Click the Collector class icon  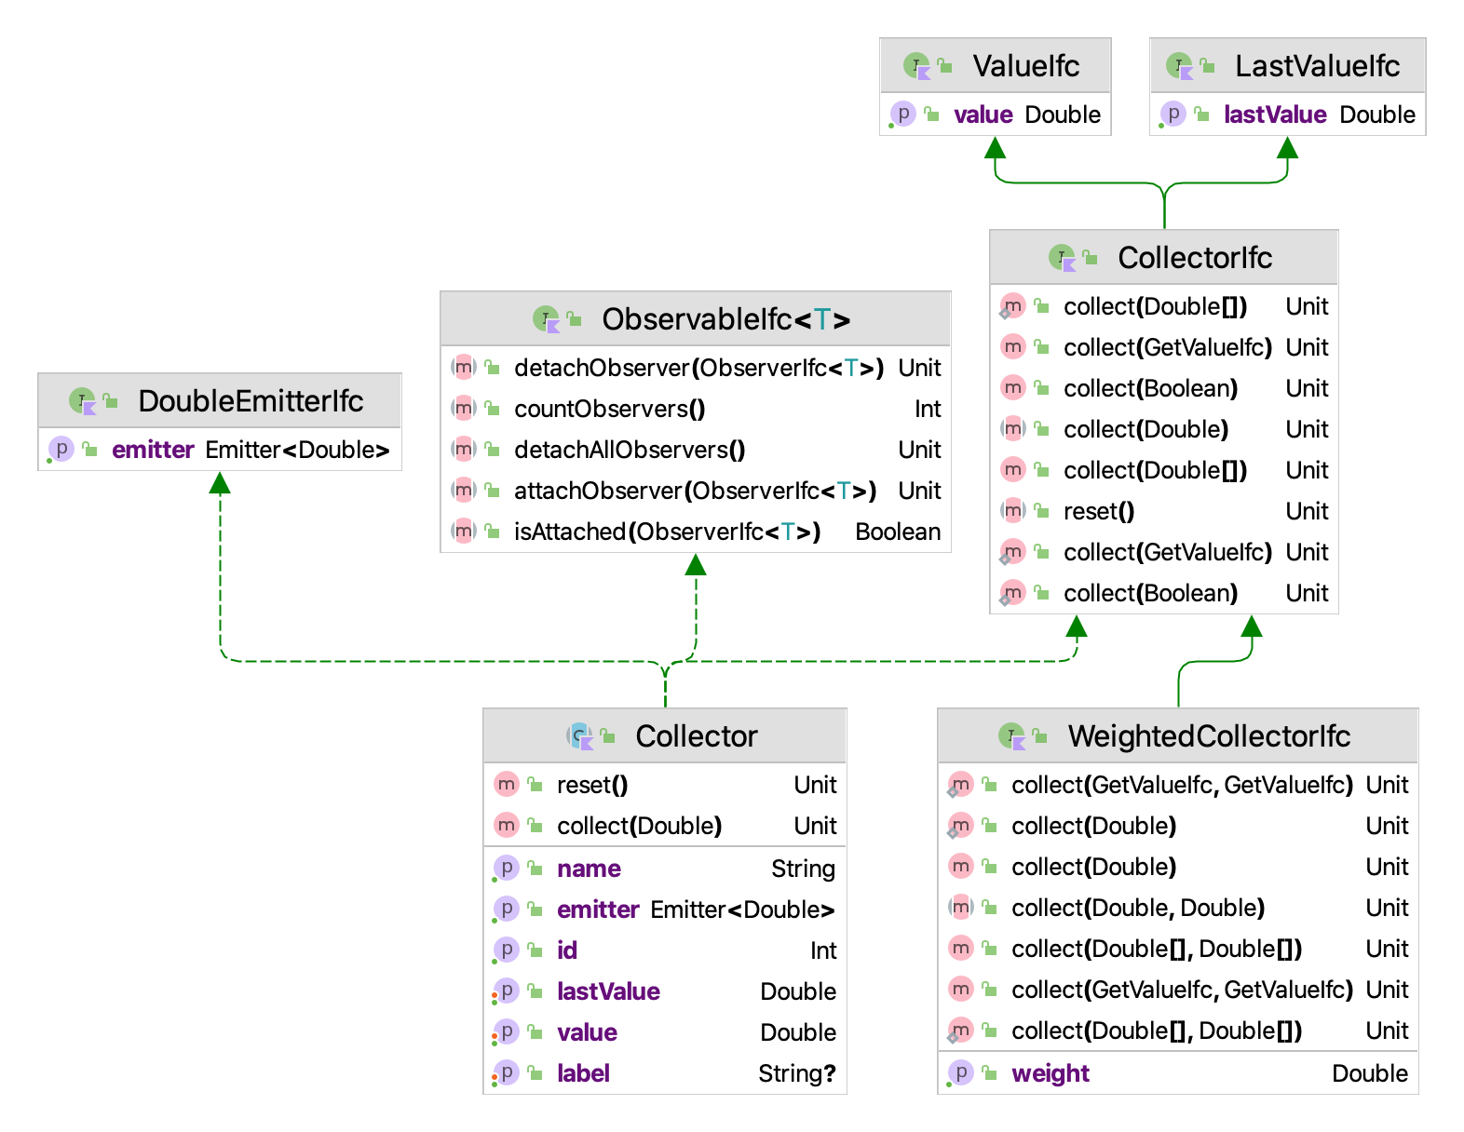pos(580,736)
